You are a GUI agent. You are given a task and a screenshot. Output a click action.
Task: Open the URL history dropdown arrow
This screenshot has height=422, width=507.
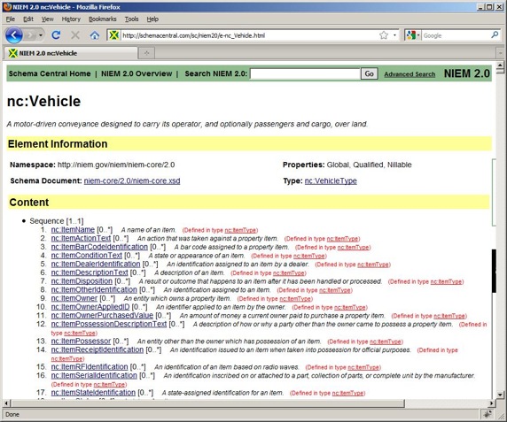394,35
